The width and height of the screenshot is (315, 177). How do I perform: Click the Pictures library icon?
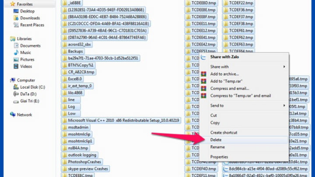[16, 59]
